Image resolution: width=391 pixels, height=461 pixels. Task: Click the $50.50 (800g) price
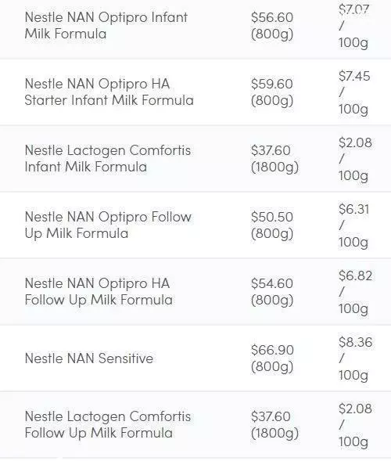click(x=272, y=225)
